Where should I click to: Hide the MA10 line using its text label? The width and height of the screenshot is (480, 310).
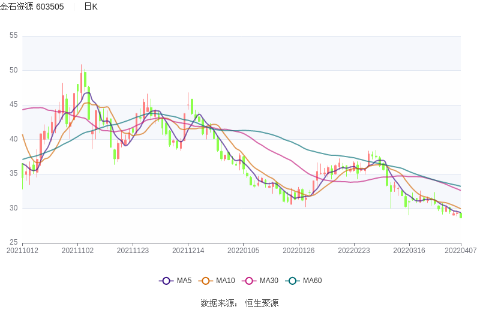[x=225, y=281]
